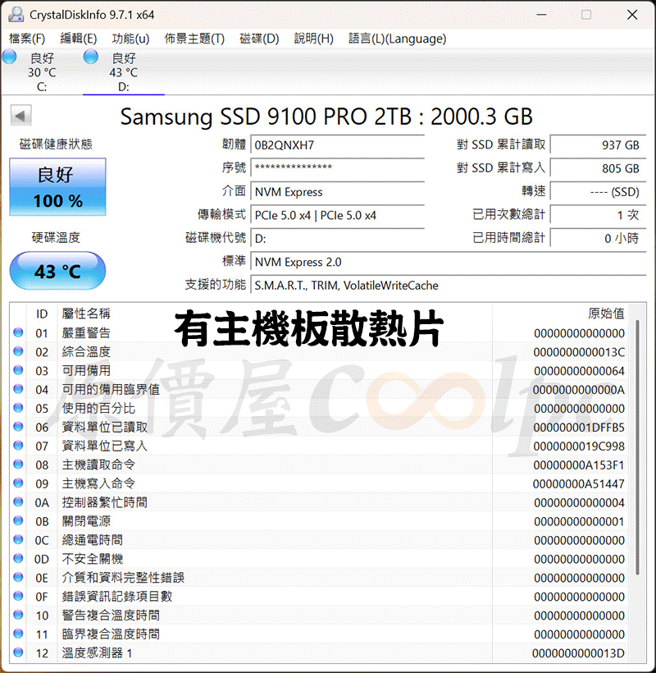Click the total writes value 805 GB

(x=598, y=168)
